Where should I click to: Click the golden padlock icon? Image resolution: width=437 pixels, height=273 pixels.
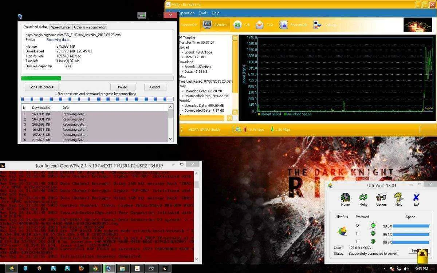pos(422,256)
